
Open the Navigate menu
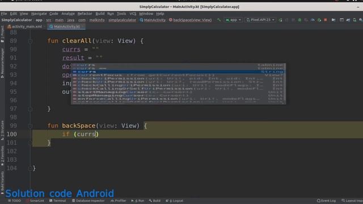coord(39,14)
